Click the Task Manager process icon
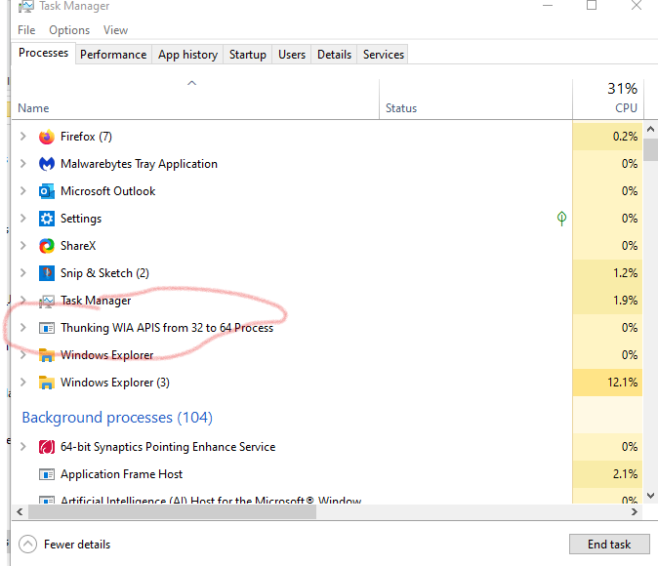 [47, 301]
